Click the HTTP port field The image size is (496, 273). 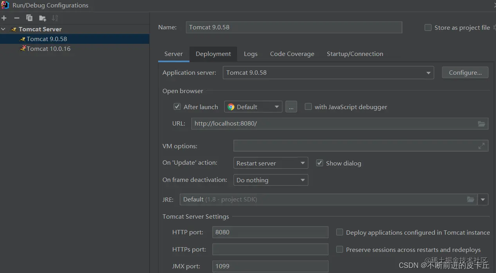coord(270,232)
